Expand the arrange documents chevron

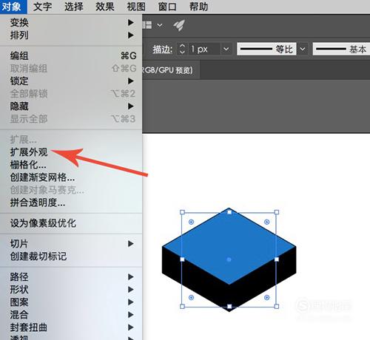[x=160, y=25]
